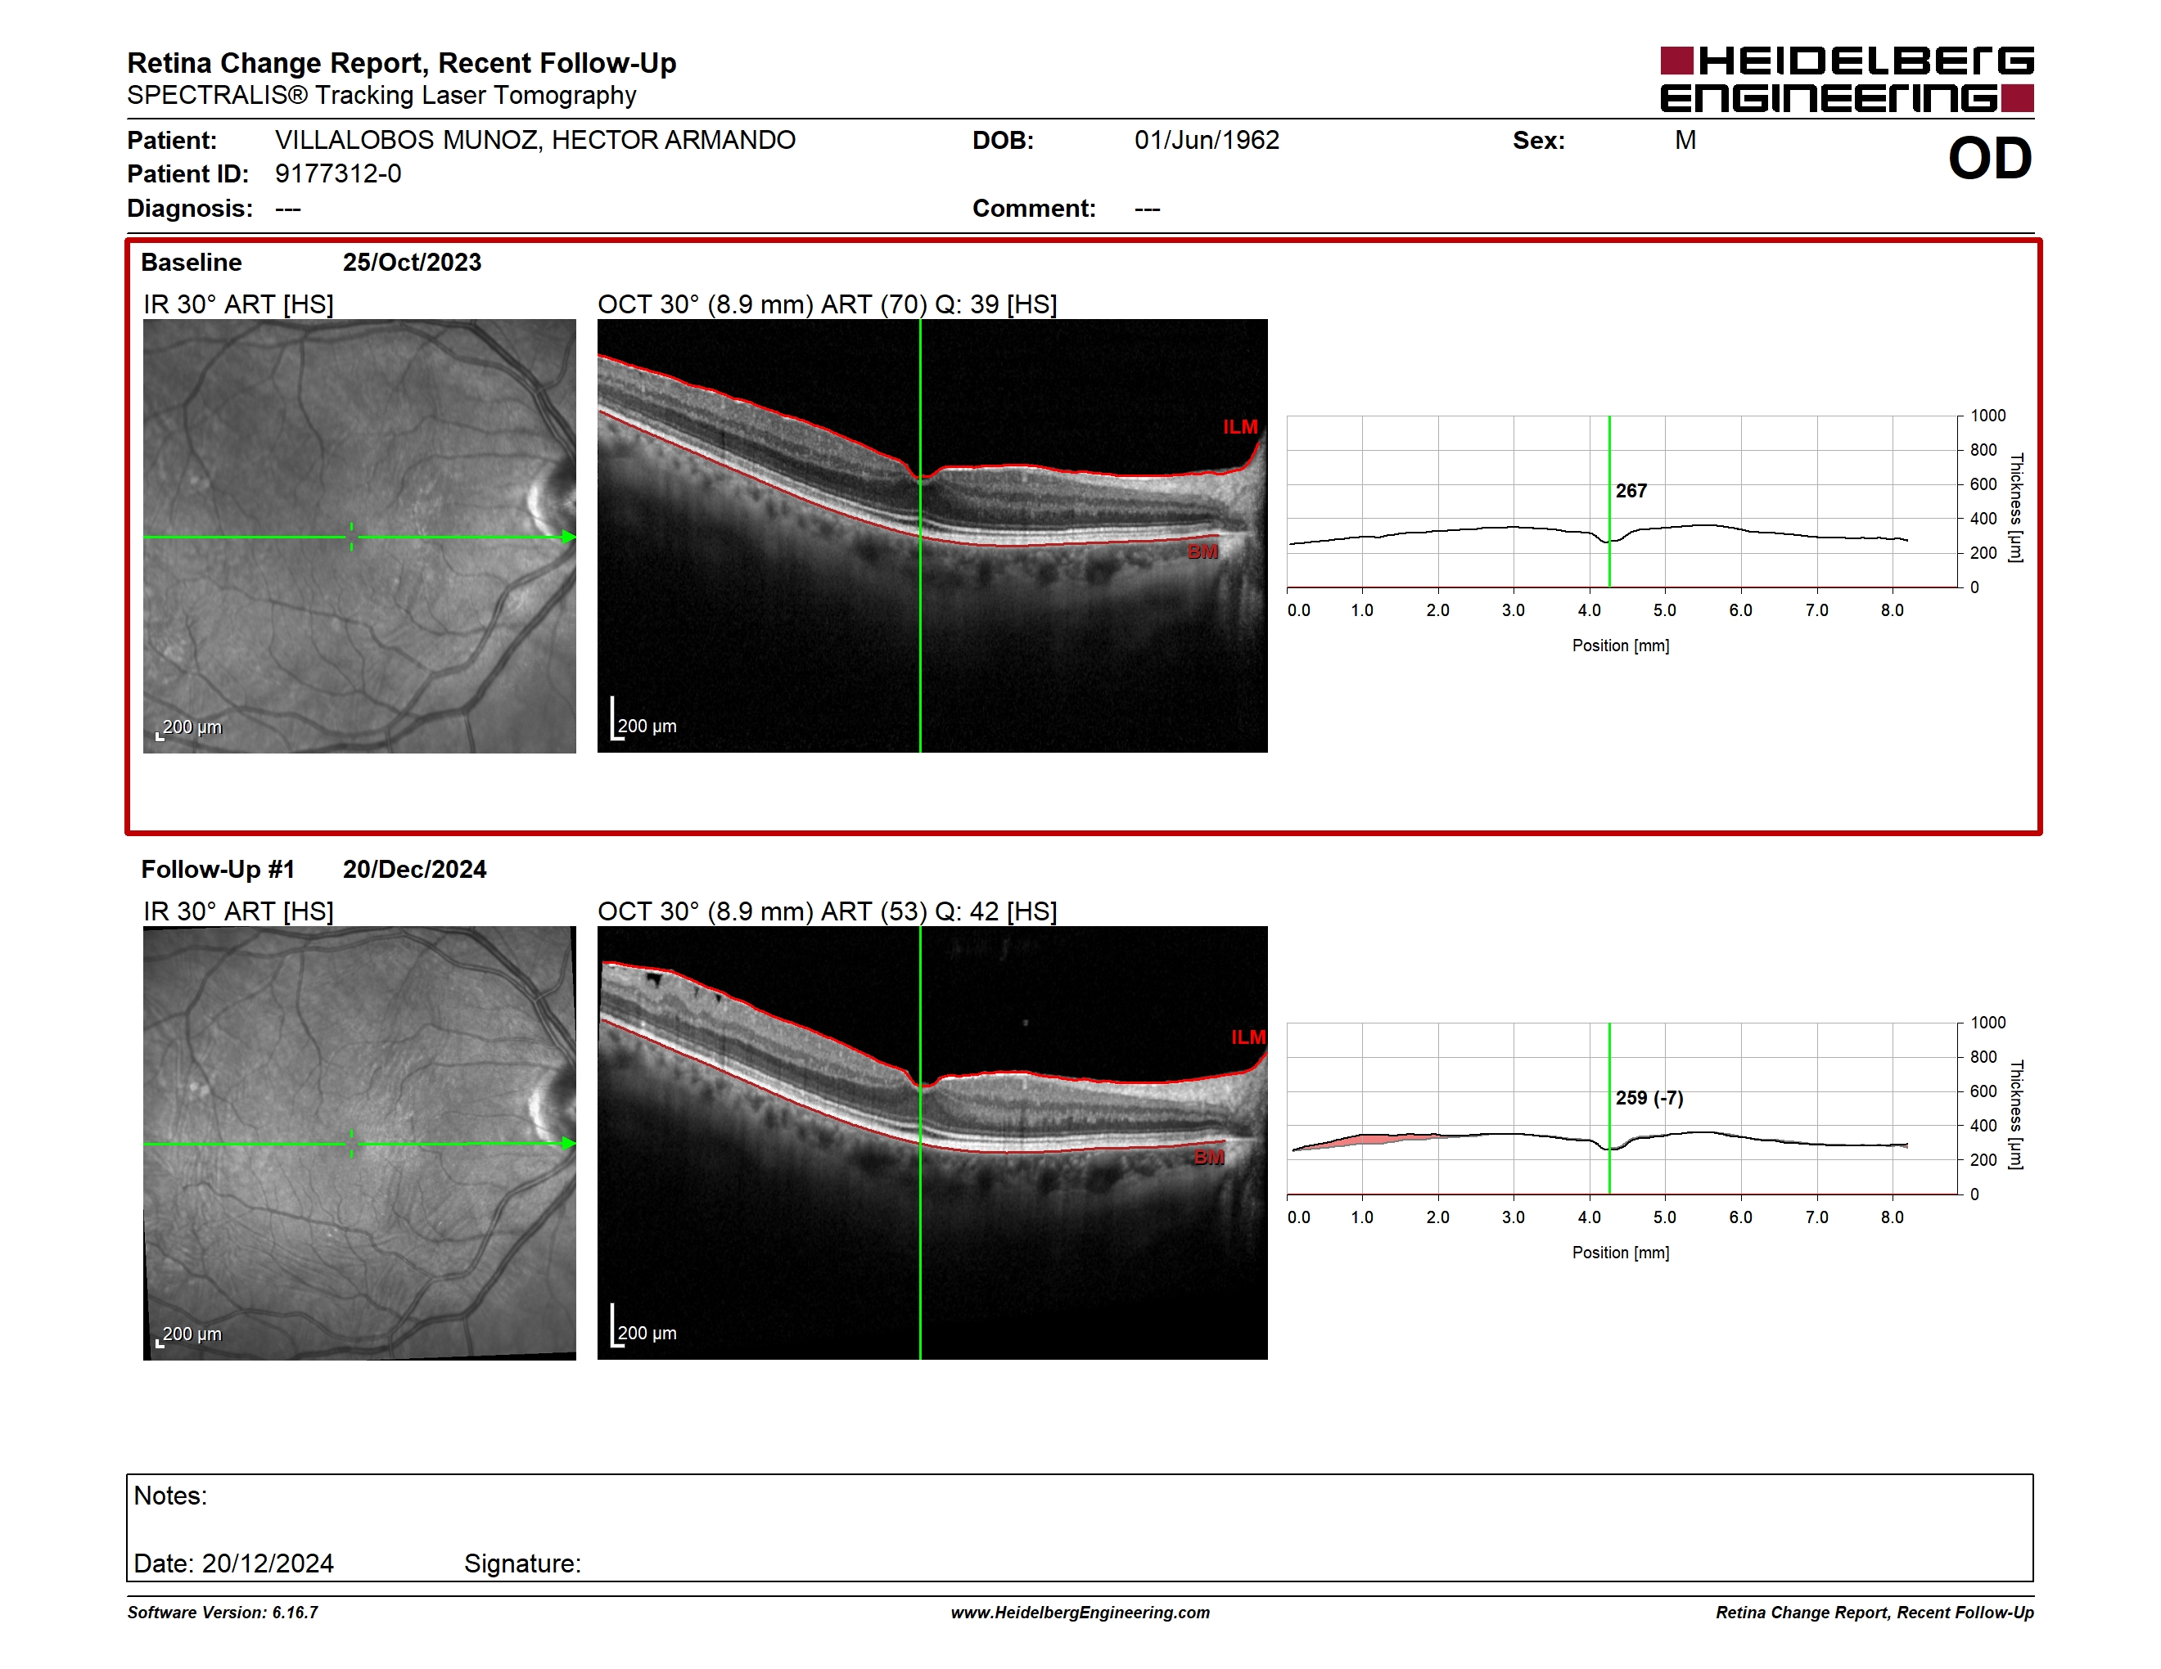
Task: Click the DOB value 01/Jun/1962
Action: [1207, 141]
